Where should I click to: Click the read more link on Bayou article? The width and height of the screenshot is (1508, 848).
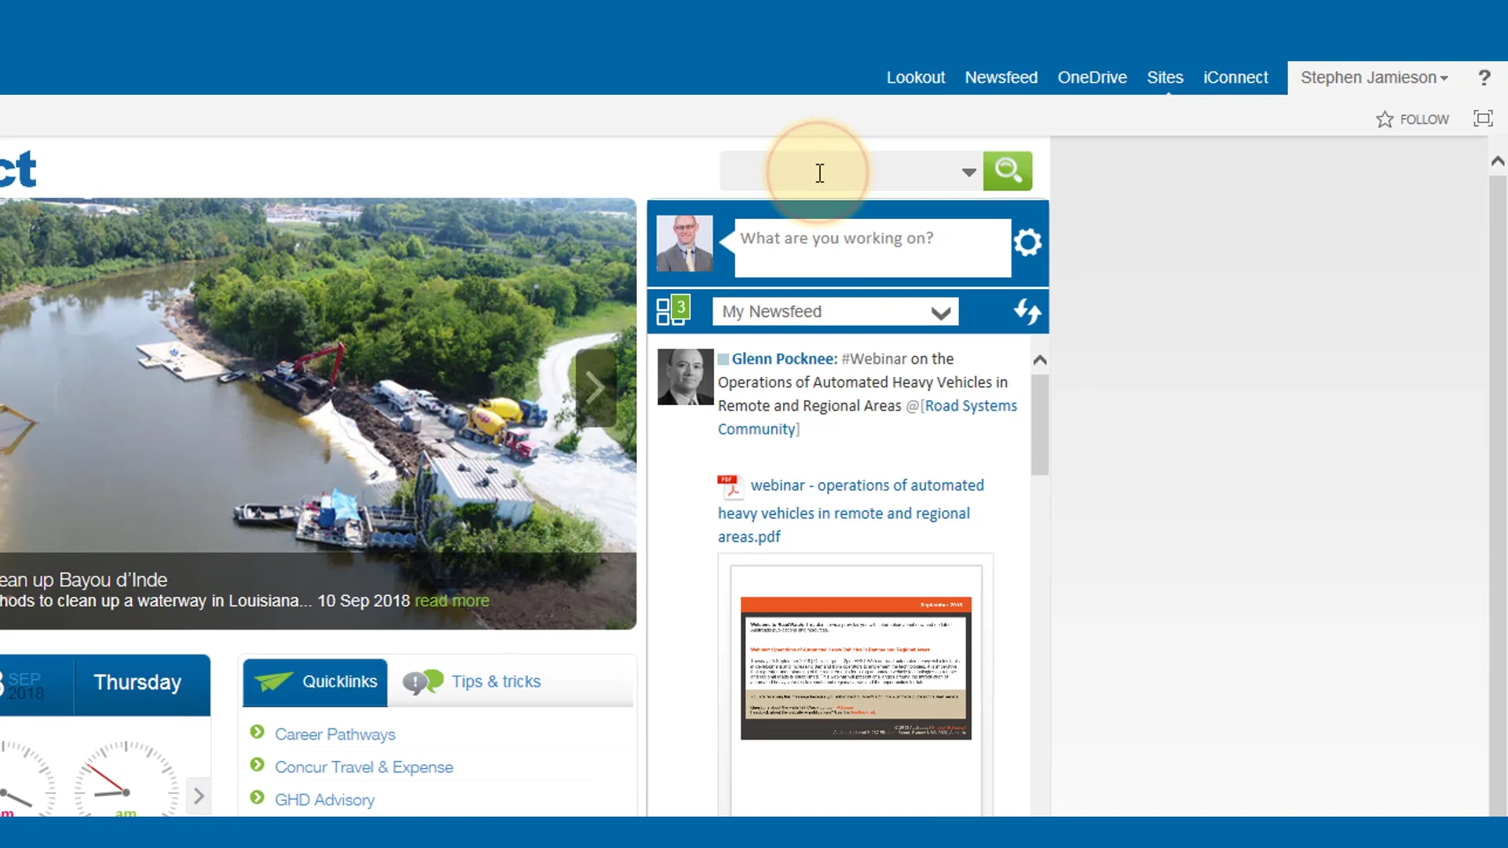pyautogui.click(x=452, y=601)
